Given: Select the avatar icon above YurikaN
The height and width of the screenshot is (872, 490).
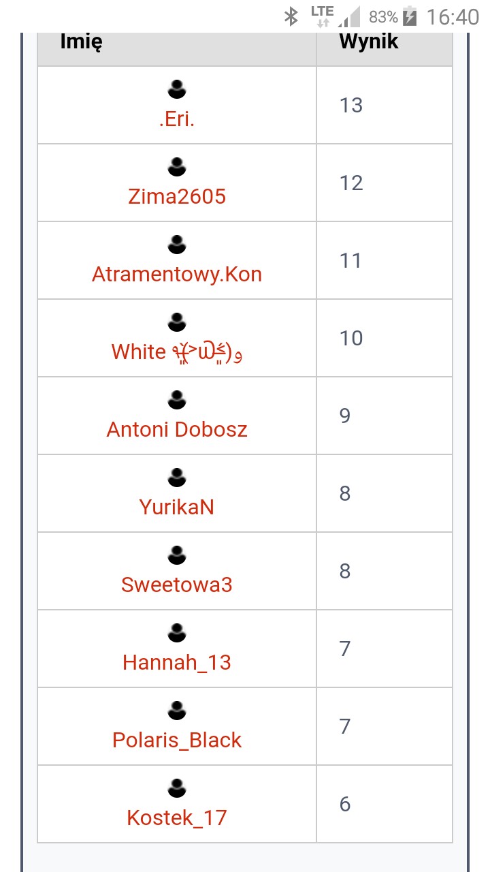Looking at the screenshot, I should click(177, 478).
